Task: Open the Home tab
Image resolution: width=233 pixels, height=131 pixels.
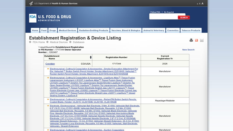Action: click(x=35, y=30)
